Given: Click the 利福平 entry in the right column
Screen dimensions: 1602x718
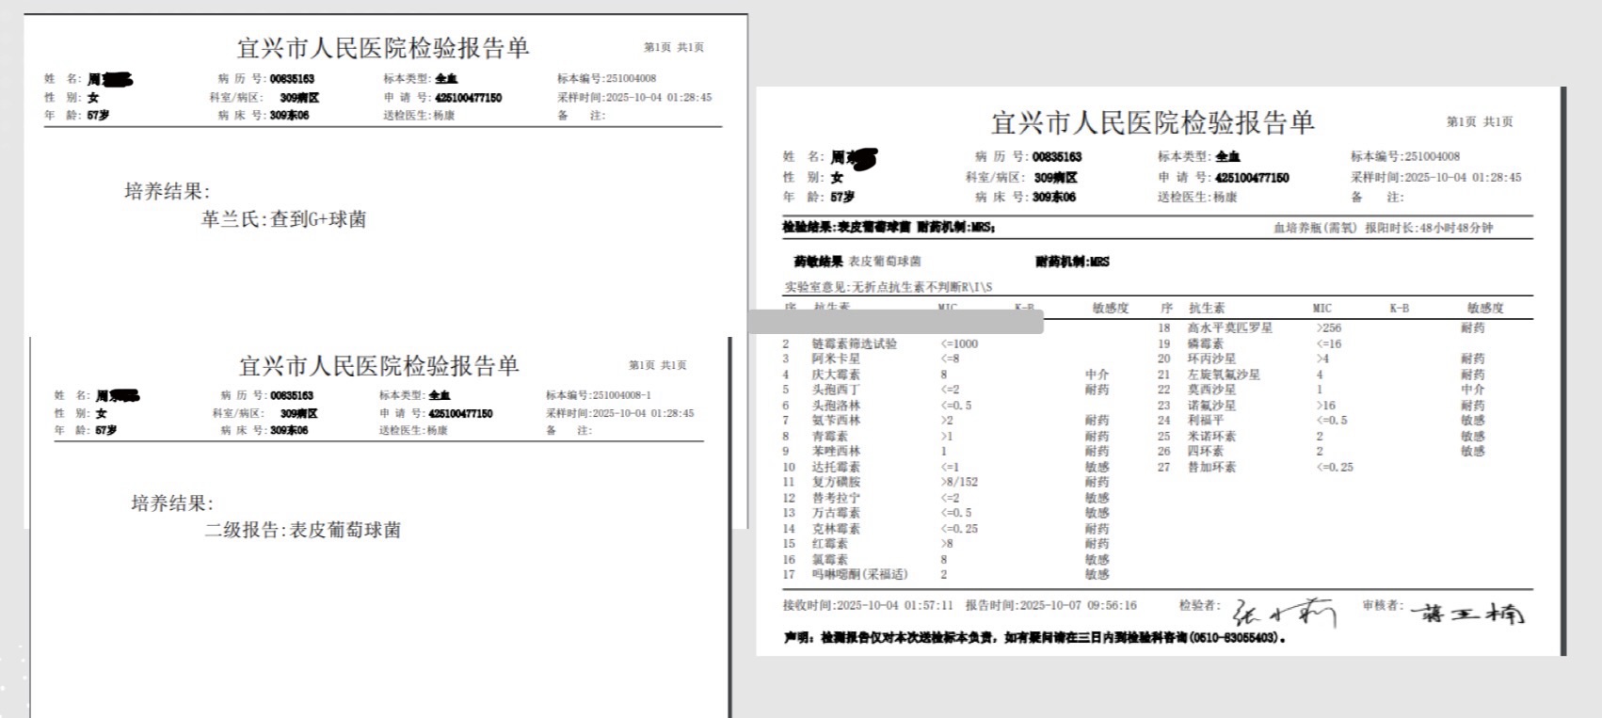Looking at the screenshot, I should [1206, 421].
